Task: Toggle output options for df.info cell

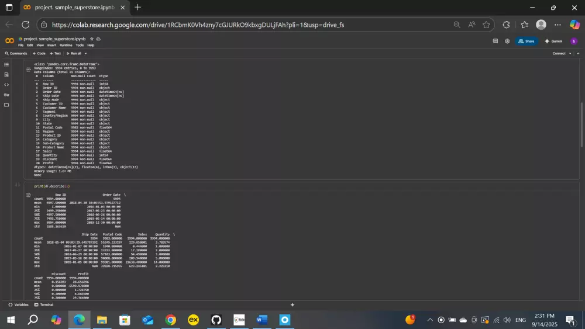Action: click(x=28, y=70)
